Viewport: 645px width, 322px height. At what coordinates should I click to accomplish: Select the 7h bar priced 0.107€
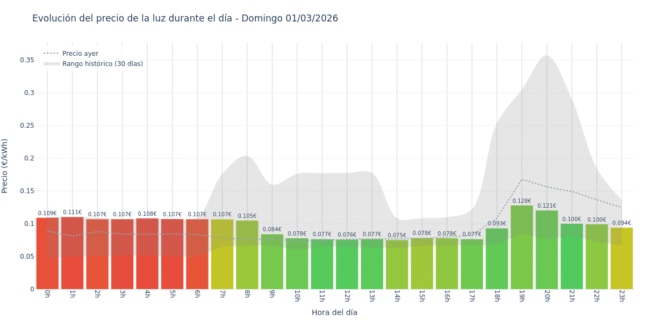(x=222, y=254)
